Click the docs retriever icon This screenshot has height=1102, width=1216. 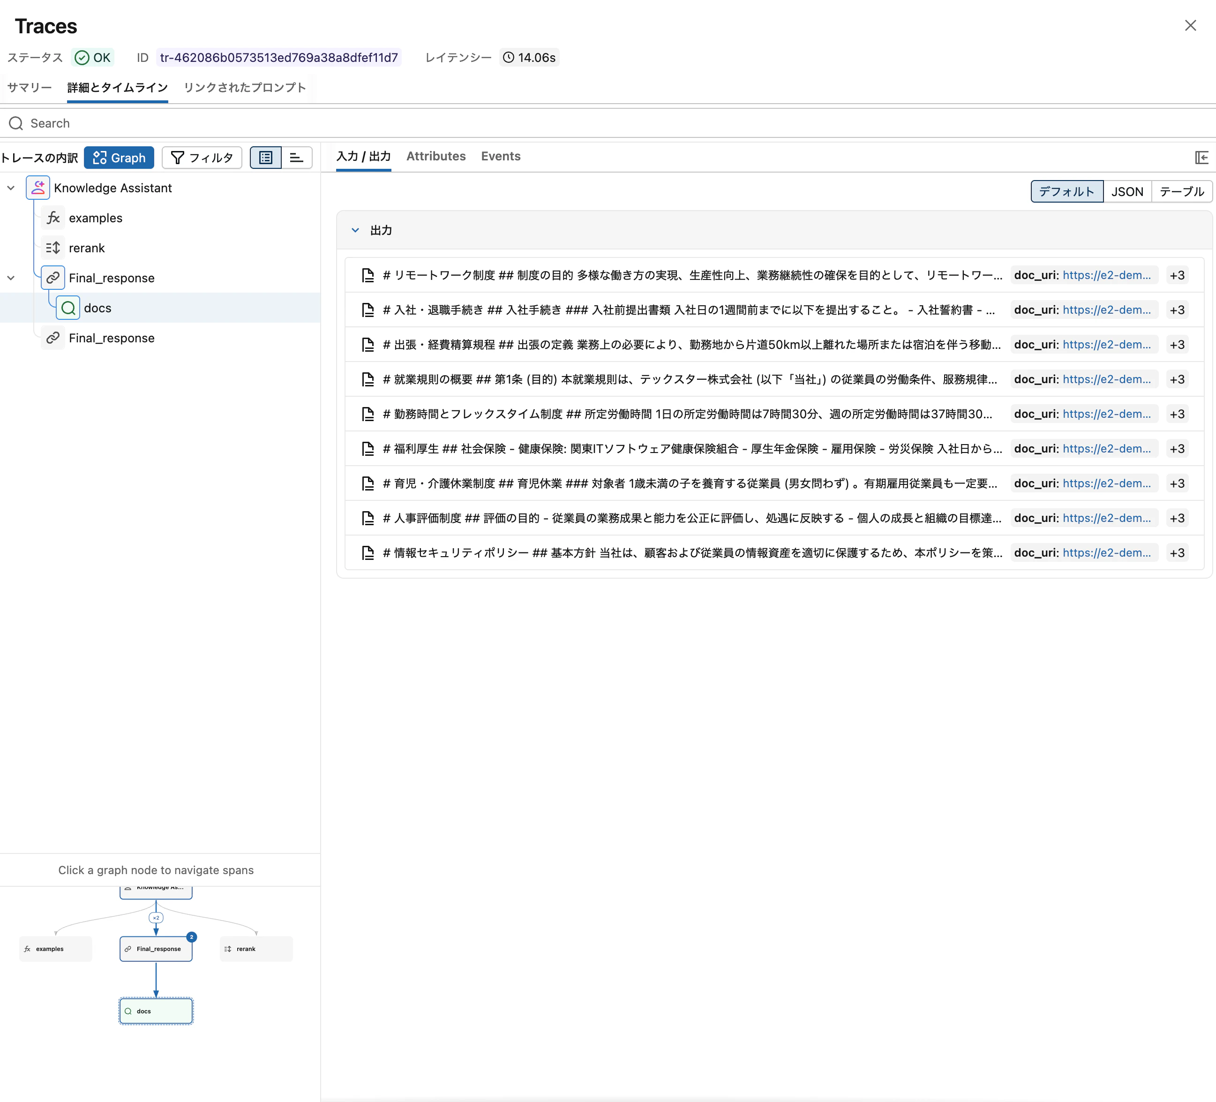pos(68,308)
